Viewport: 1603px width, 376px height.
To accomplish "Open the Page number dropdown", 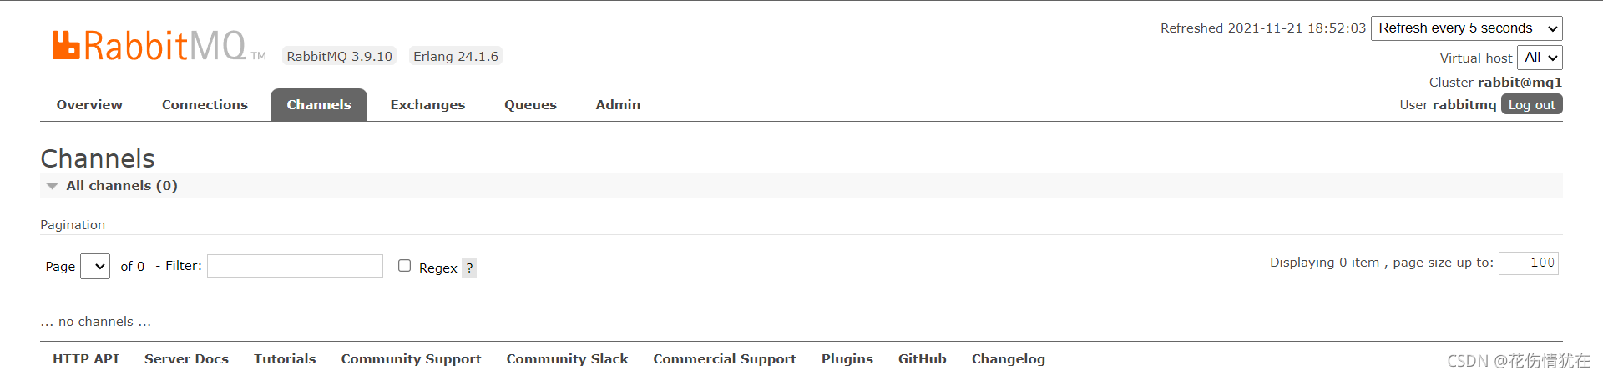I will point(95,267).
